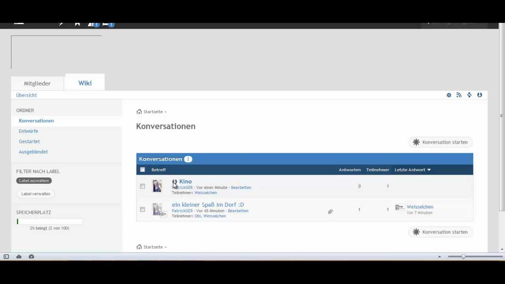Click the upper Konversation starten button
Image resolution: width=505 pixels, height=284 pixels.
pyautogui.click(x=441, y=142)
